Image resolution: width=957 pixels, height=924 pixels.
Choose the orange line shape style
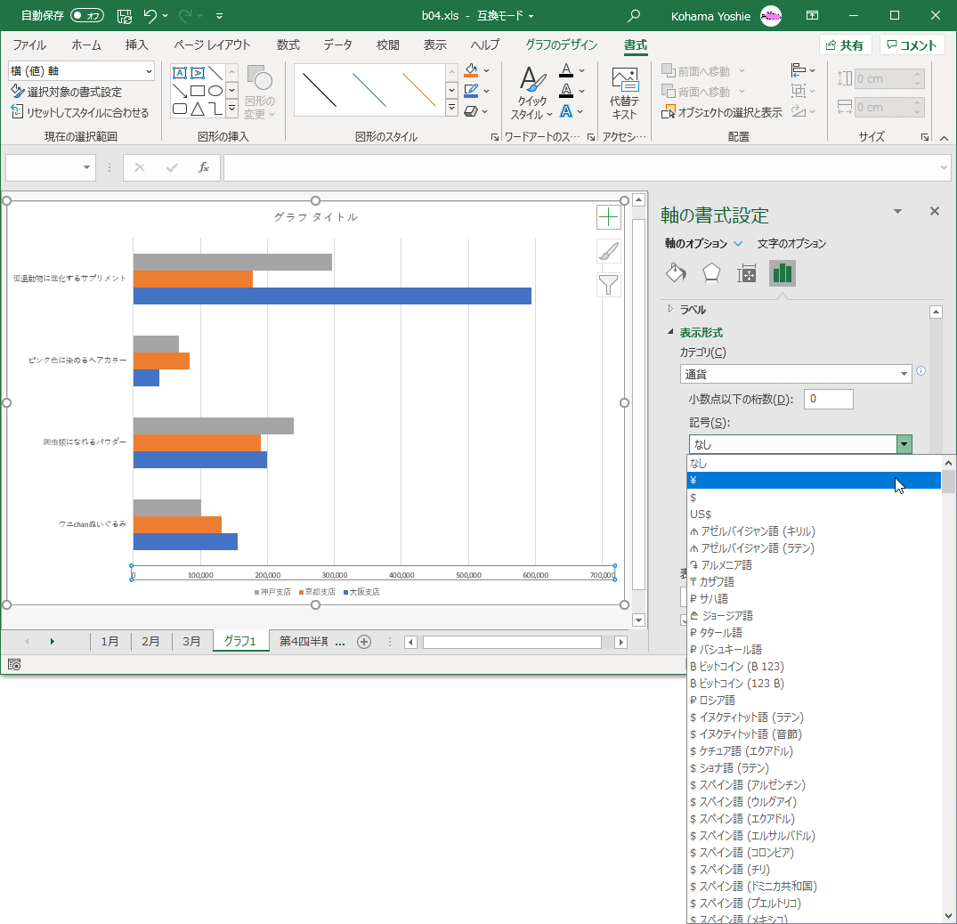418,90
